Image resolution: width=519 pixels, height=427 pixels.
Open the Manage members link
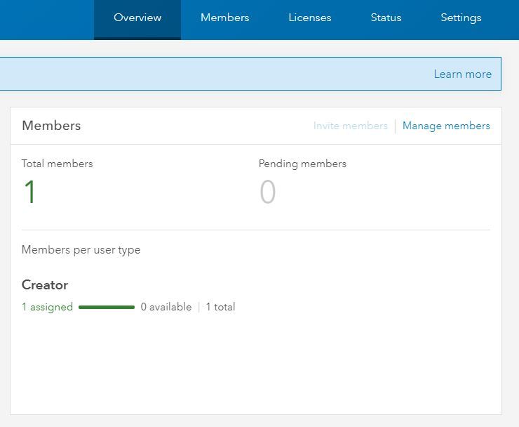446,126
